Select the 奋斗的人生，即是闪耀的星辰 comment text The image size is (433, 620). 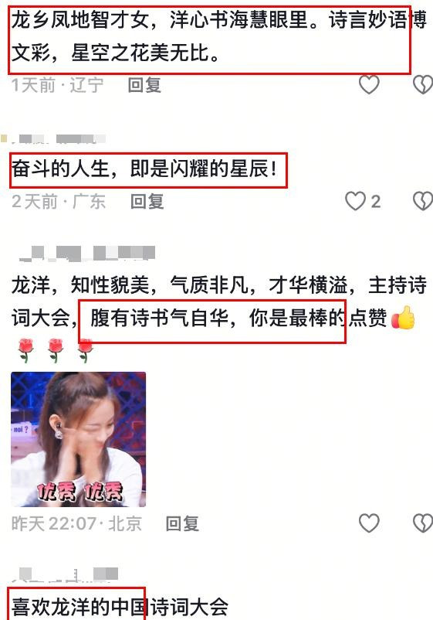point(144,169)
